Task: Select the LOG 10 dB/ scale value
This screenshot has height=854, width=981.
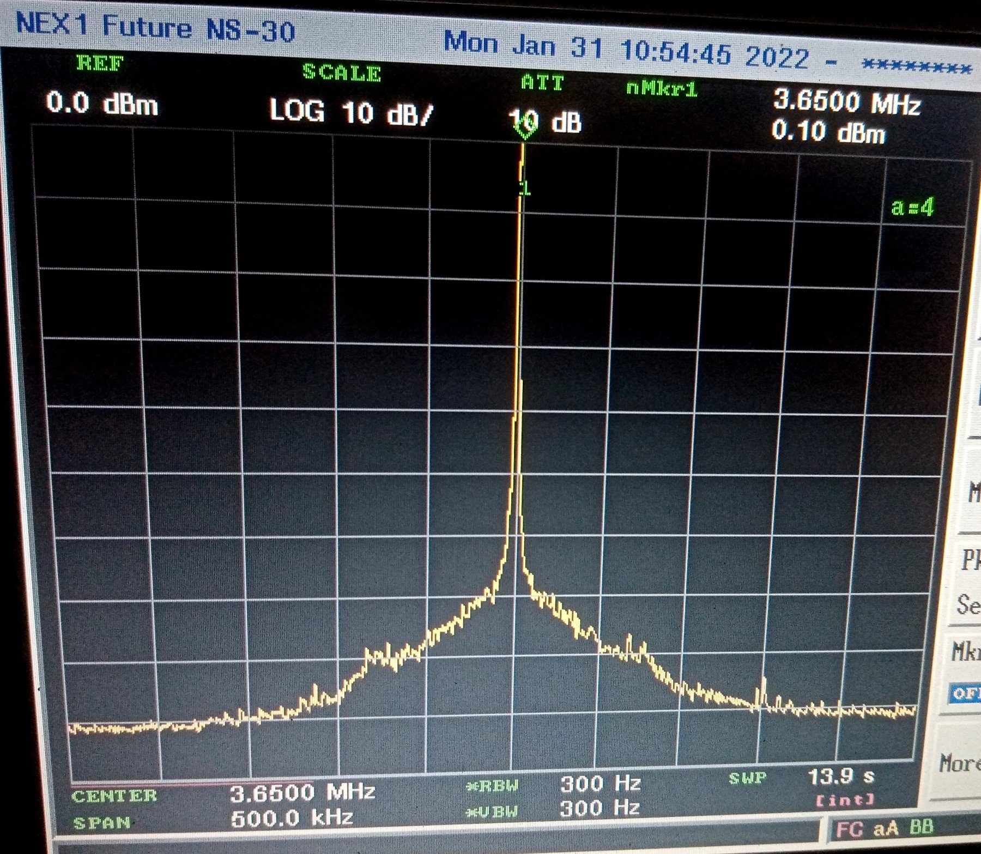Action: tap(351, 112)
